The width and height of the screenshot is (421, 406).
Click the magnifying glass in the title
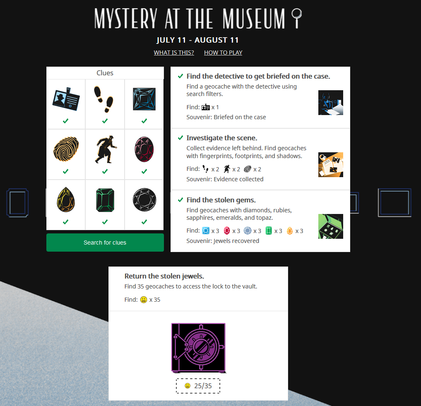tap(297, 18)
